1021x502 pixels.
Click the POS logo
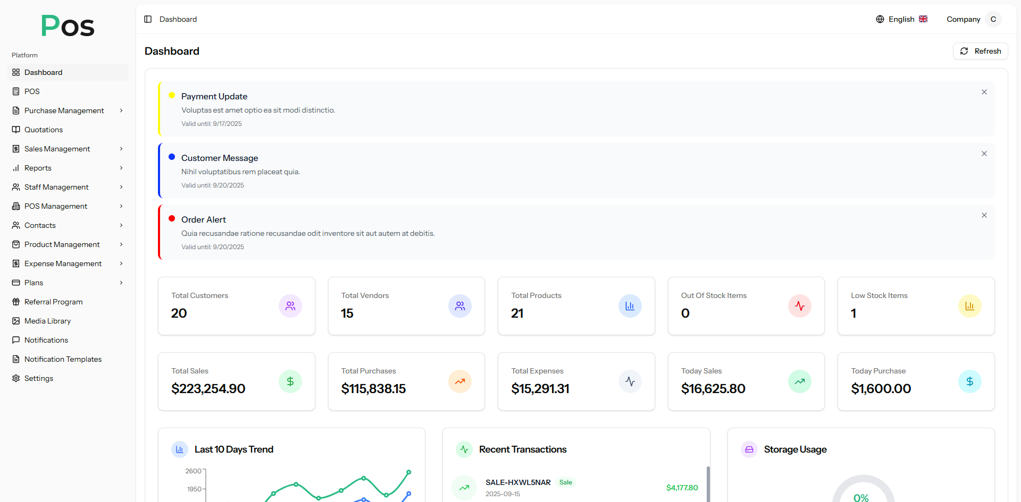68,25
